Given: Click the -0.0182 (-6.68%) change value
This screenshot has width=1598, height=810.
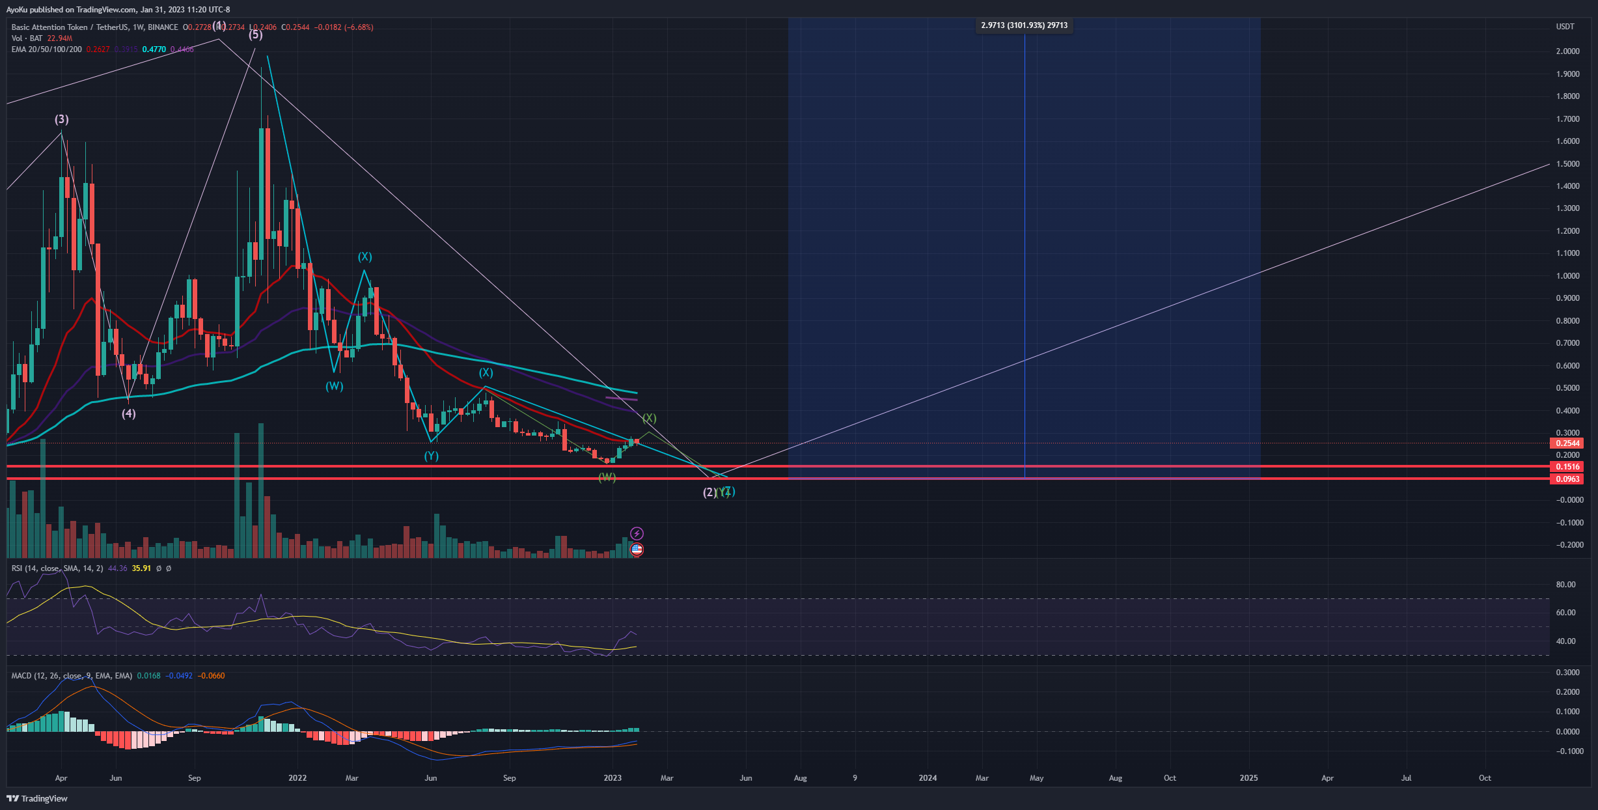Looking at the screenshot, I should pos(344,27).
